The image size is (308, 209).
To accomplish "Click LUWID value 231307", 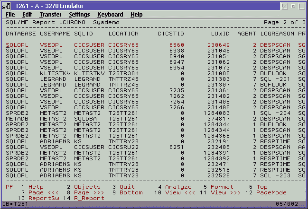I will click(218, 85).
